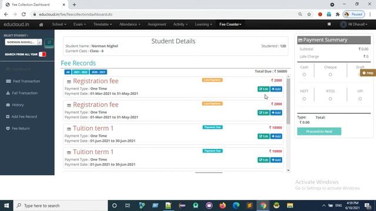Open browser zoom search icon

coord(300,14)
